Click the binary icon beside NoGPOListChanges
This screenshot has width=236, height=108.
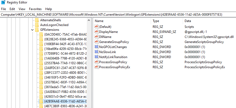(x=96, y=47)
